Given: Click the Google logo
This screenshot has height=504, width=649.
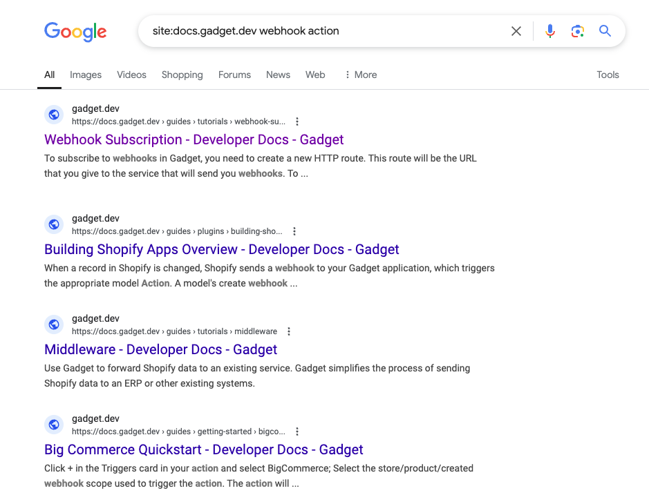Looking at the screenshot, I should (x=75, y=32).
